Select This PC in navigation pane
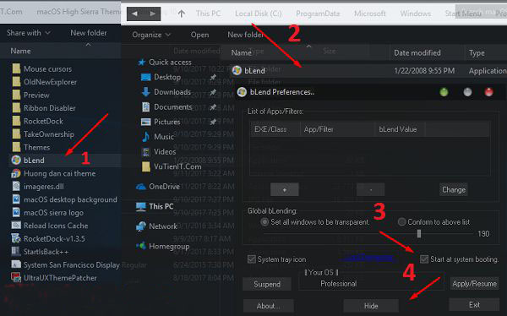This screenshot has height=316, width=507. coord(161,206)
